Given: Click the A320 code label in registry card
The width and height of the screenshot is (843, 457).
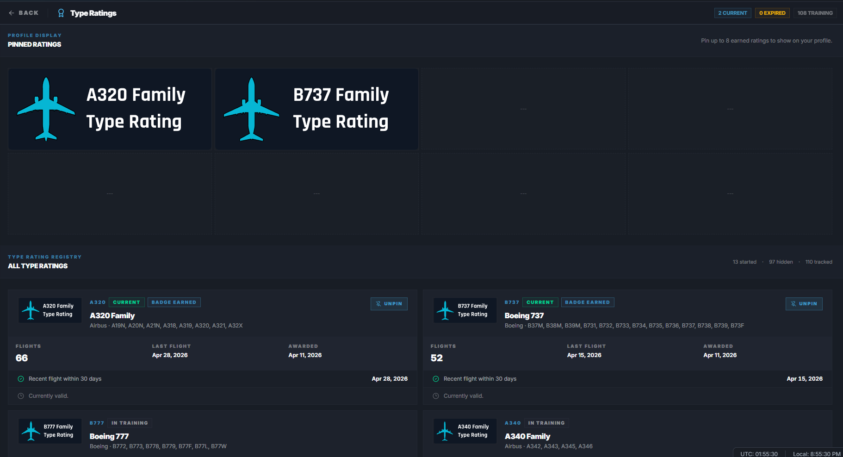Looking at the screenshot, I should click(x=98, y=303).
